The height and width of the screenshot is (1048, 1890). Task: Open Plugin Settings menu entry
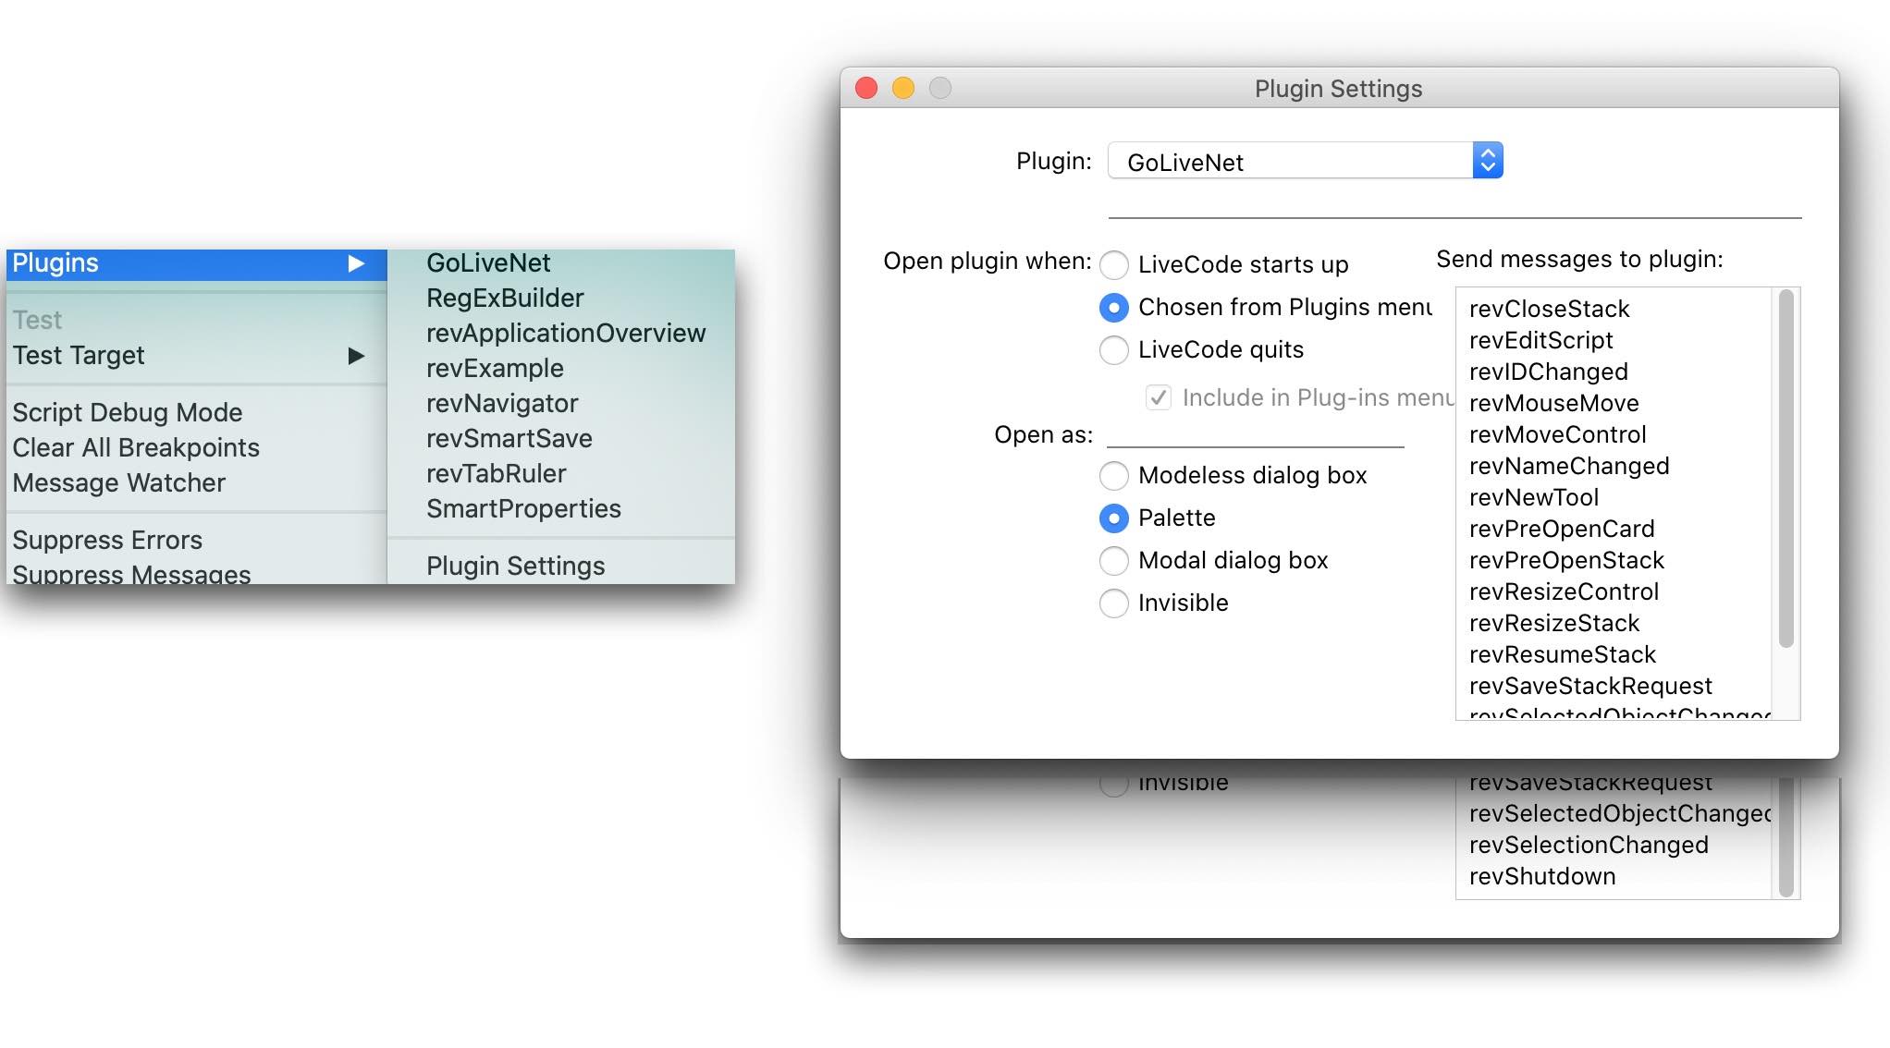pos(515,566)
